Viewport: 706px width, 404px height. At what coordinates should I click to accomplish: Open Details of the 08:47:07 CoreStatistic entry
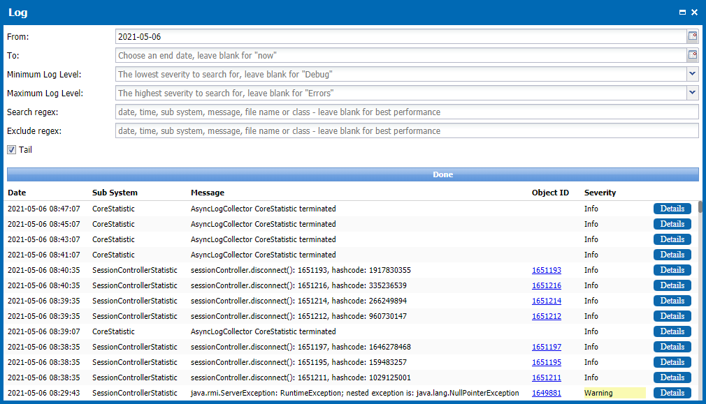[x=672, y=209]
